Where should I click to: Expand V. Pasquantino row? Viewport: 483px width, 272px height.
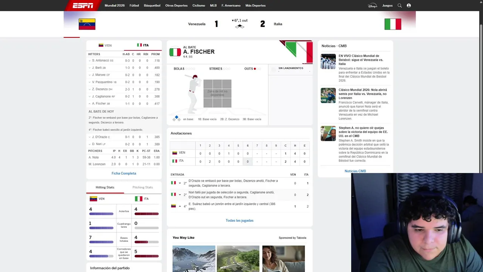(90, 82)
